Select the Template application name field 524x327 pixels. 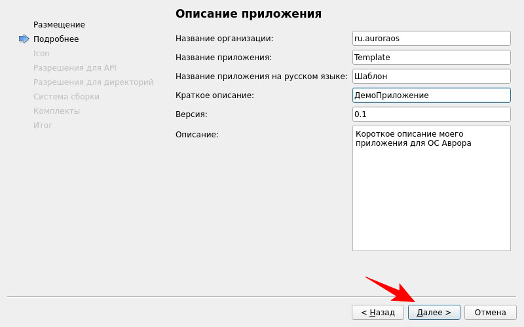pos(432,58)
